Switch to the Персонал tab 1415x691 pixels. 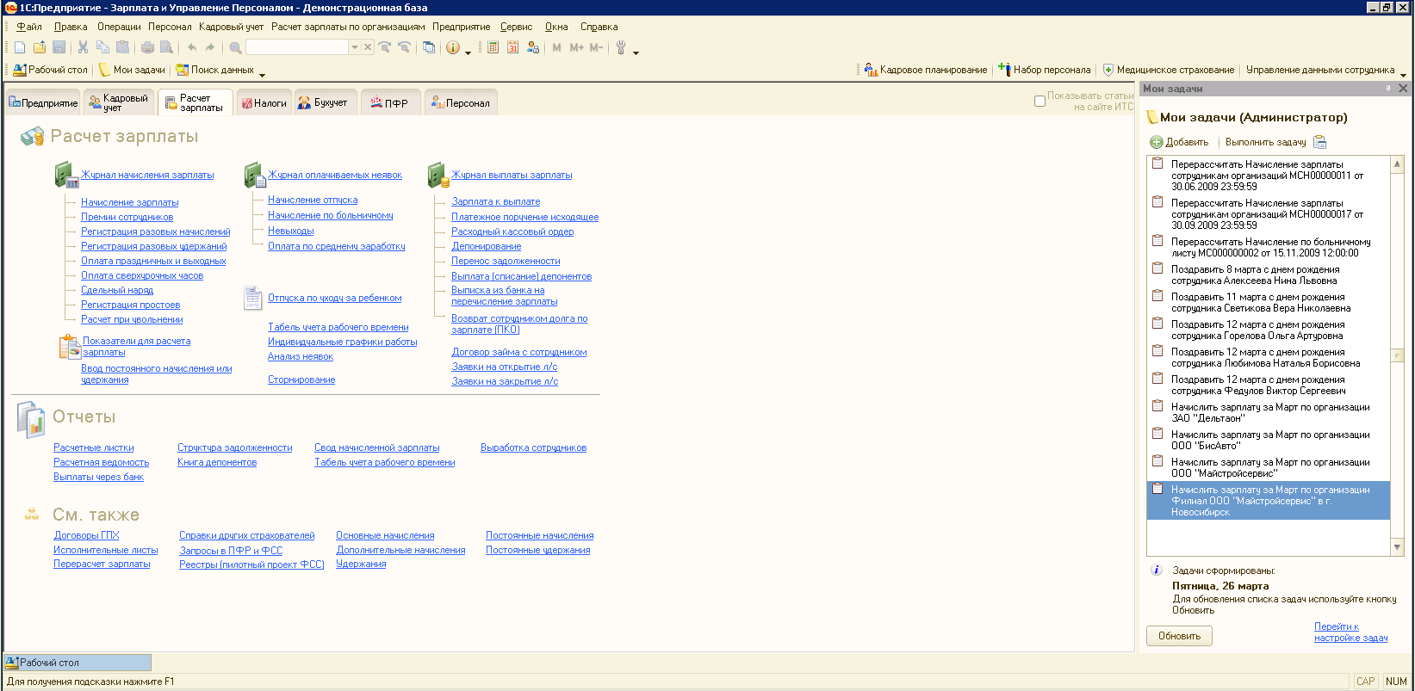461,103
